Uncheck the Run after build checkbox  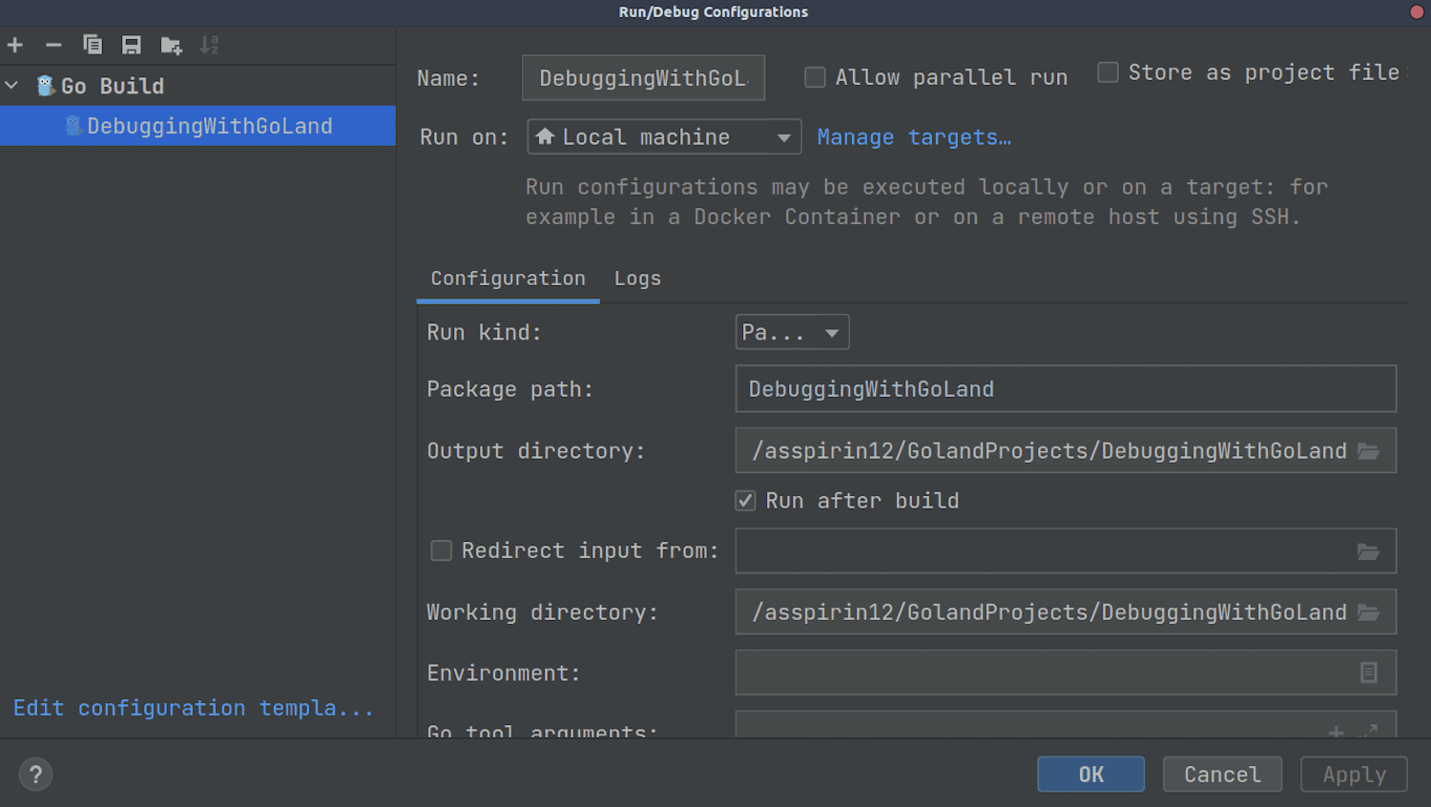[x=746, y=501]
